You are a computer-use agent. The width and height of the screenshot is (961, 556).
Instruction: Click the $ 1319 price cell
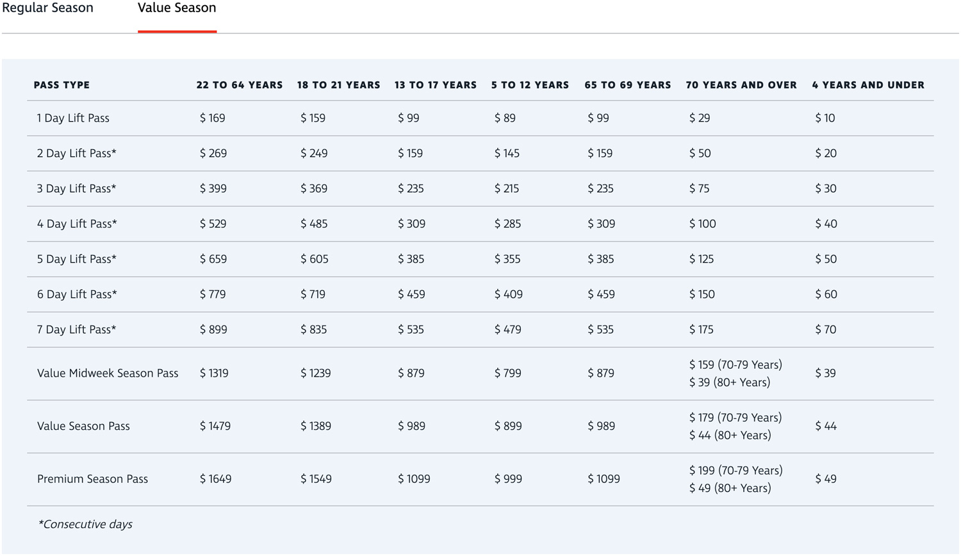click(x=214, y=373)
